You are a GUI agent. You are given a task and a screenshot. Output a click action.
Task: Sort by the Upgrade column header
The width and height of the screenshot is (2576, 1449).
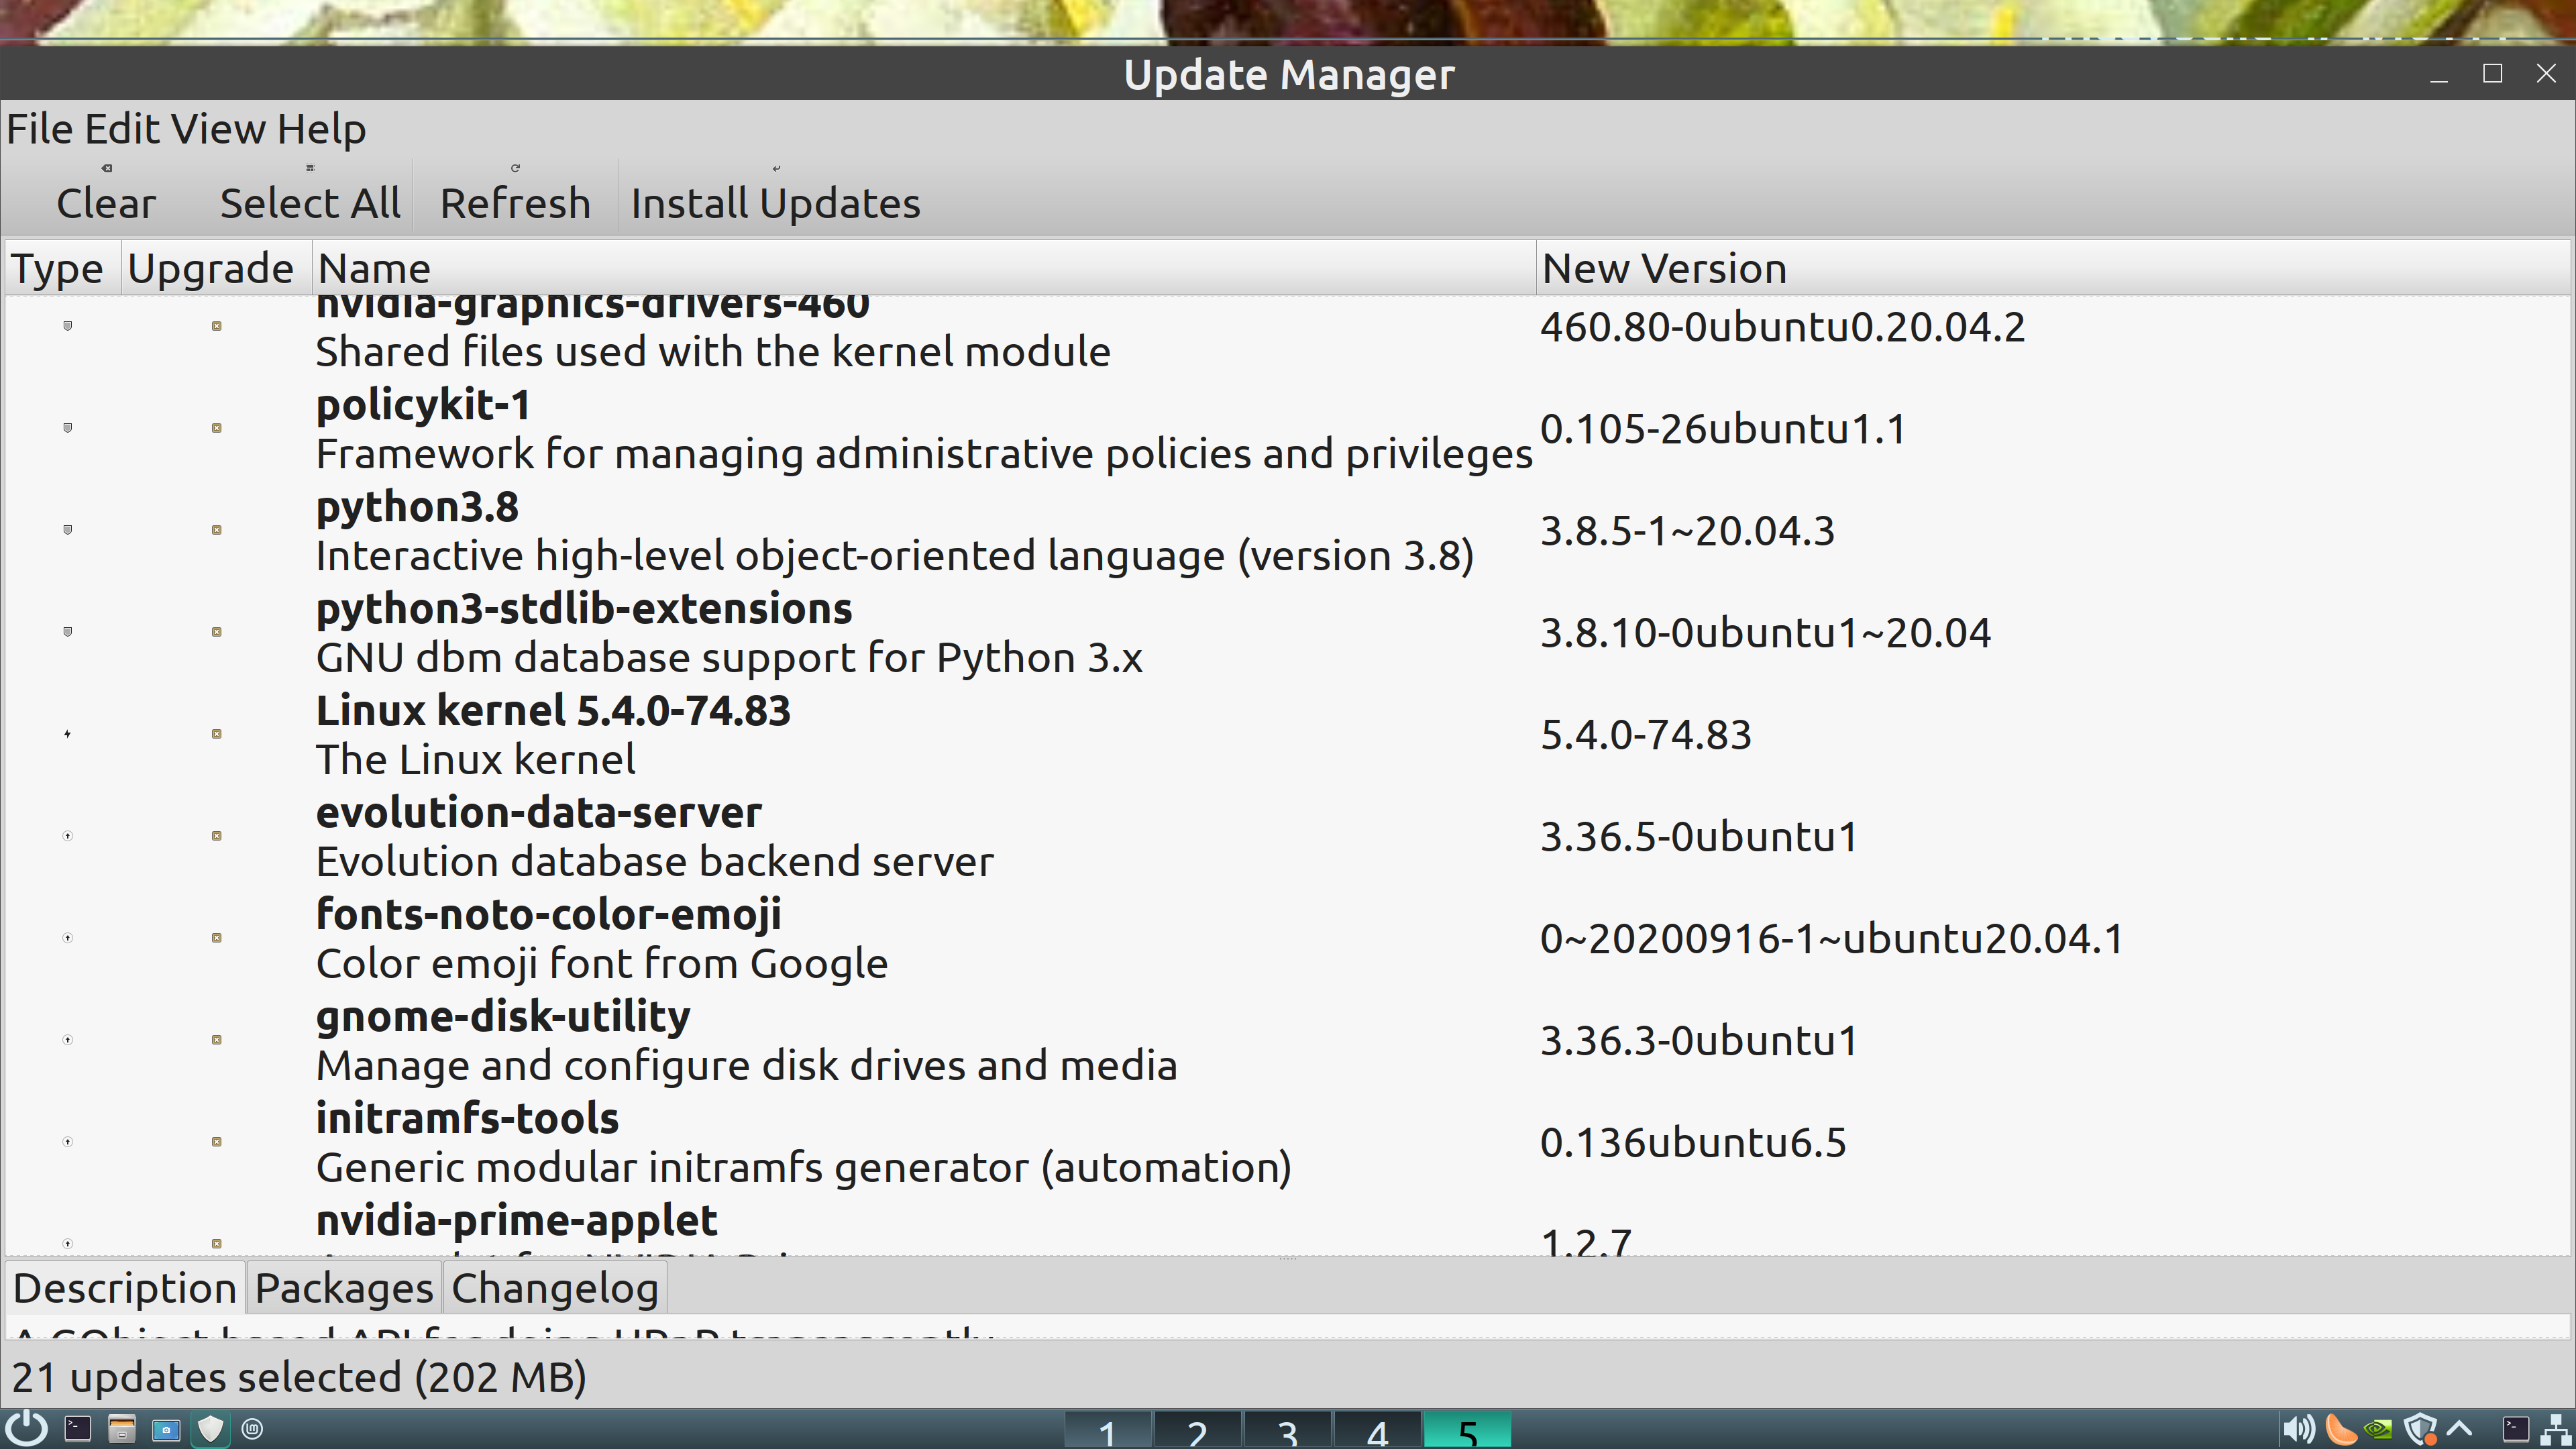216,268
